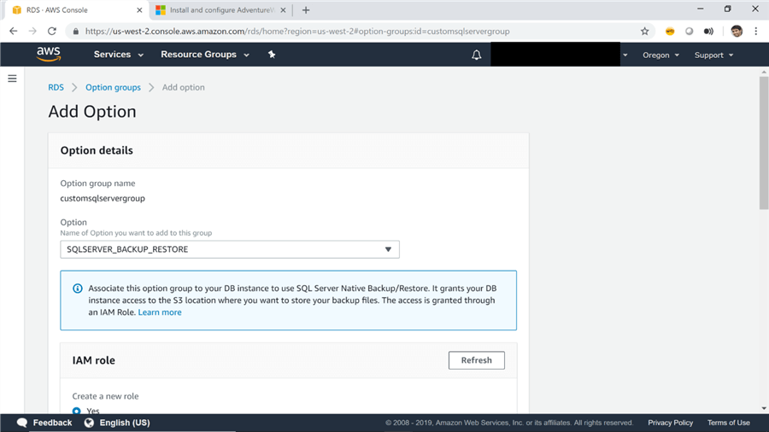This screenshot has height=432, width=769.
Task: Click the scrollbar down arrow
Action: (x=764, y=408)
